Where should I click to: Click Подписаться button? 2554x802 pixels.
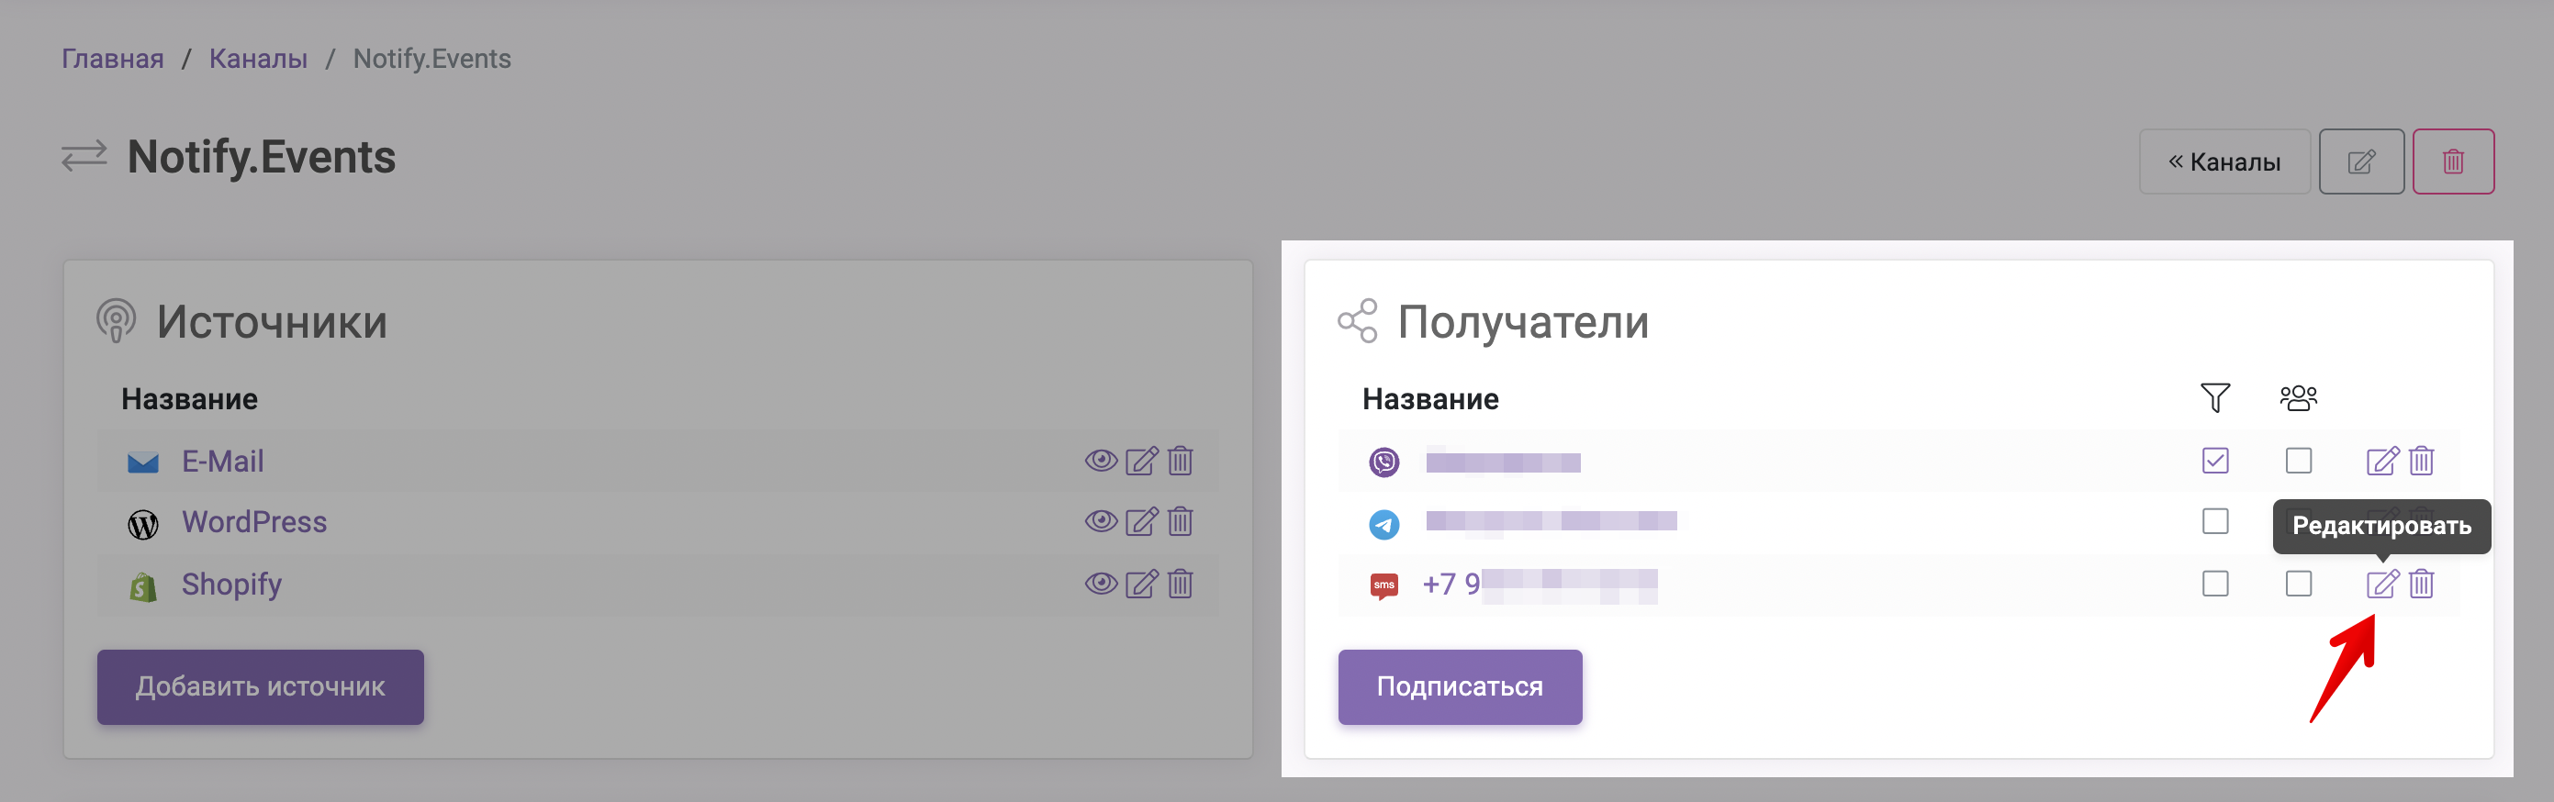tap(1460, 687)
